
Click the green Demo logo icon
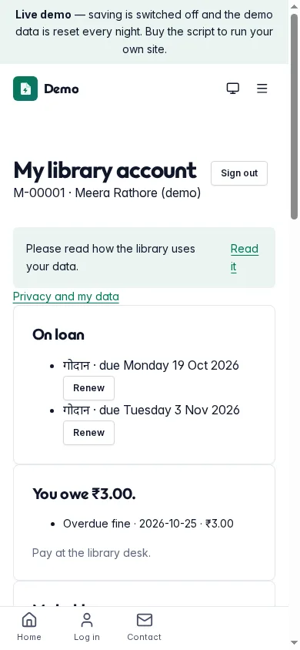[25, 89]
